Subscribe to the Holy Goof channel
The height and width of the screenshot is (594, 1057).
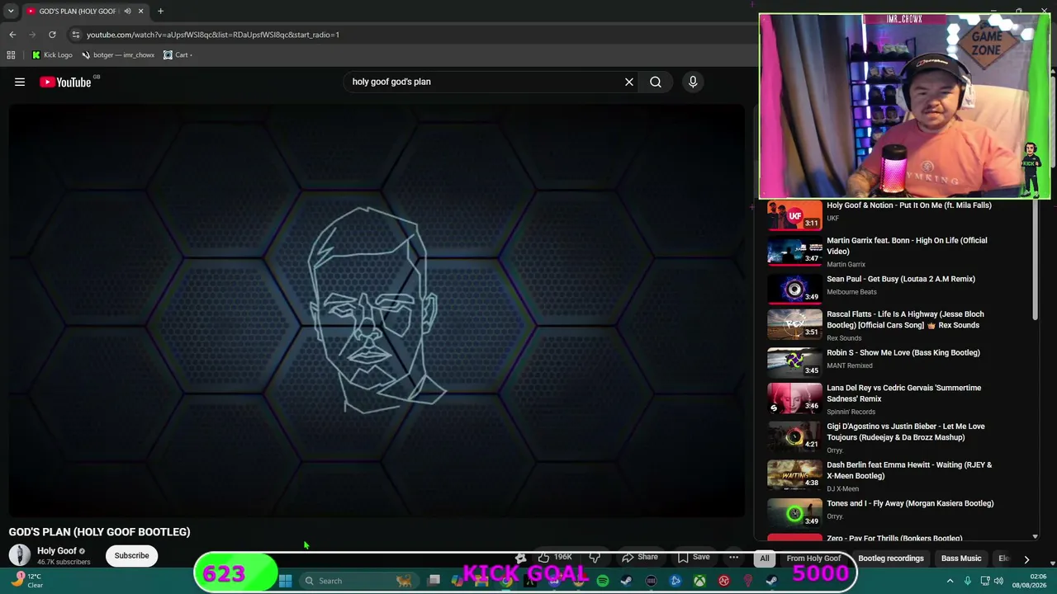(x=131, y=555)
